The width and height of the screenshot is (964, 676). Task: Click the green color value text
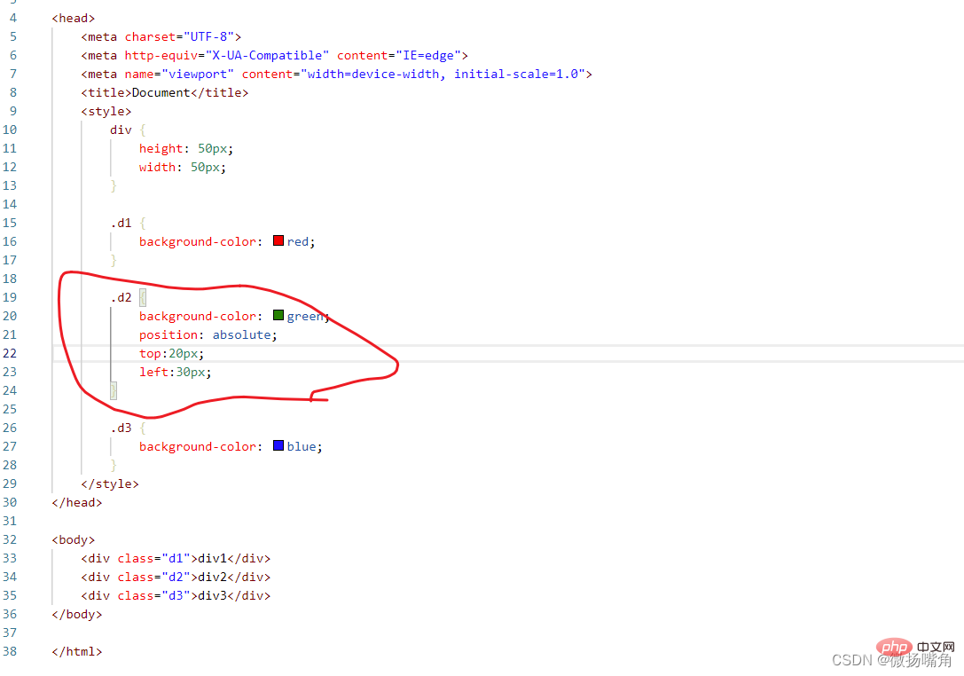pyautogui.click(x=305, y=316)
